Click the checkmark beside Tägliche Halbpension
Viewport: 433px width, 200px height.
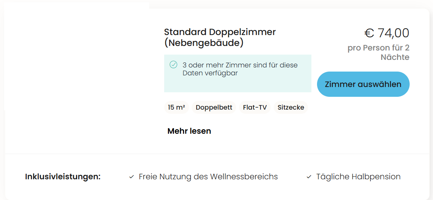309,177
